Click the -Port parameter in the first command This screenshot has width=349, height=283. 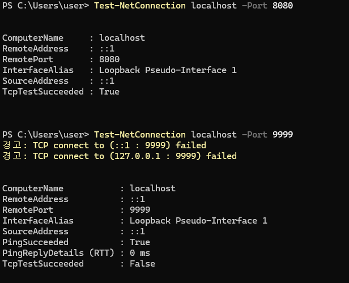tap(254, 6)
